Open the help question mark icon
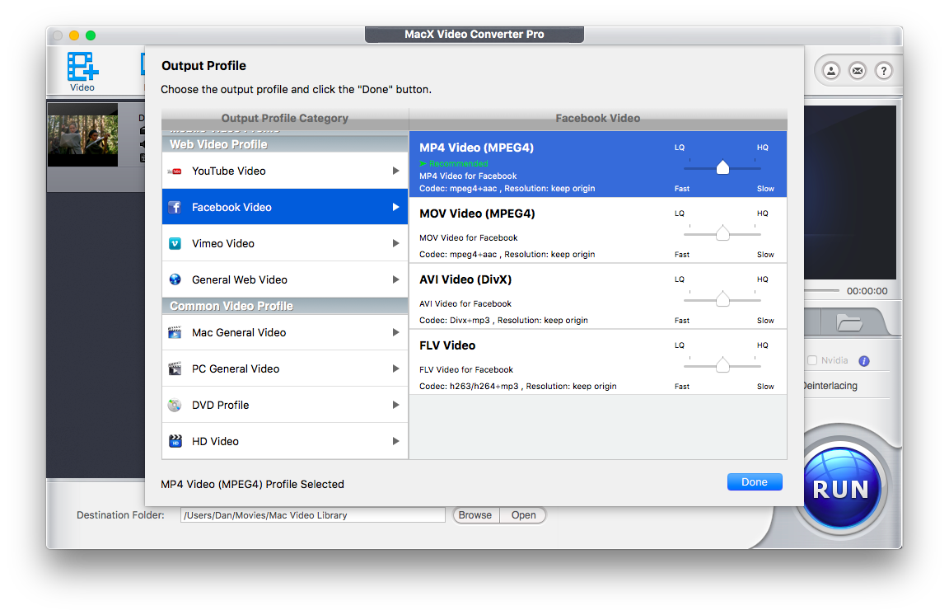The height and width of the screenshot is (615, 949). point(884,71)
